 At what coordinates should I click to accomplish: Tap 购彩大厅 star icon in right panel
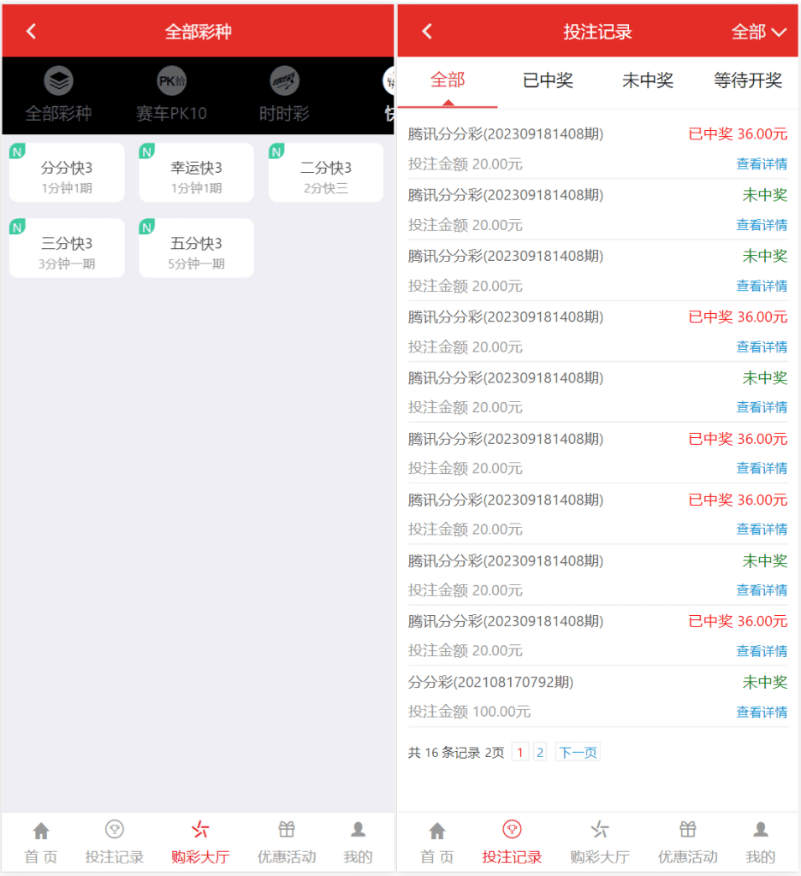tap(599, 829)
